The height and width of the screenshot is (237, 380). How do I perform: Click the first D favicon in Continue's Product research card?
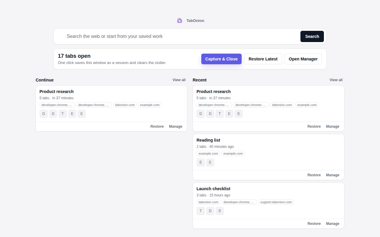tap(44, 114)
